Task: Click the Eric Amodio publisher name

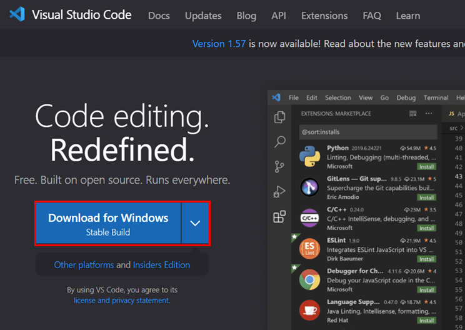Action: (x=343, y=197)
